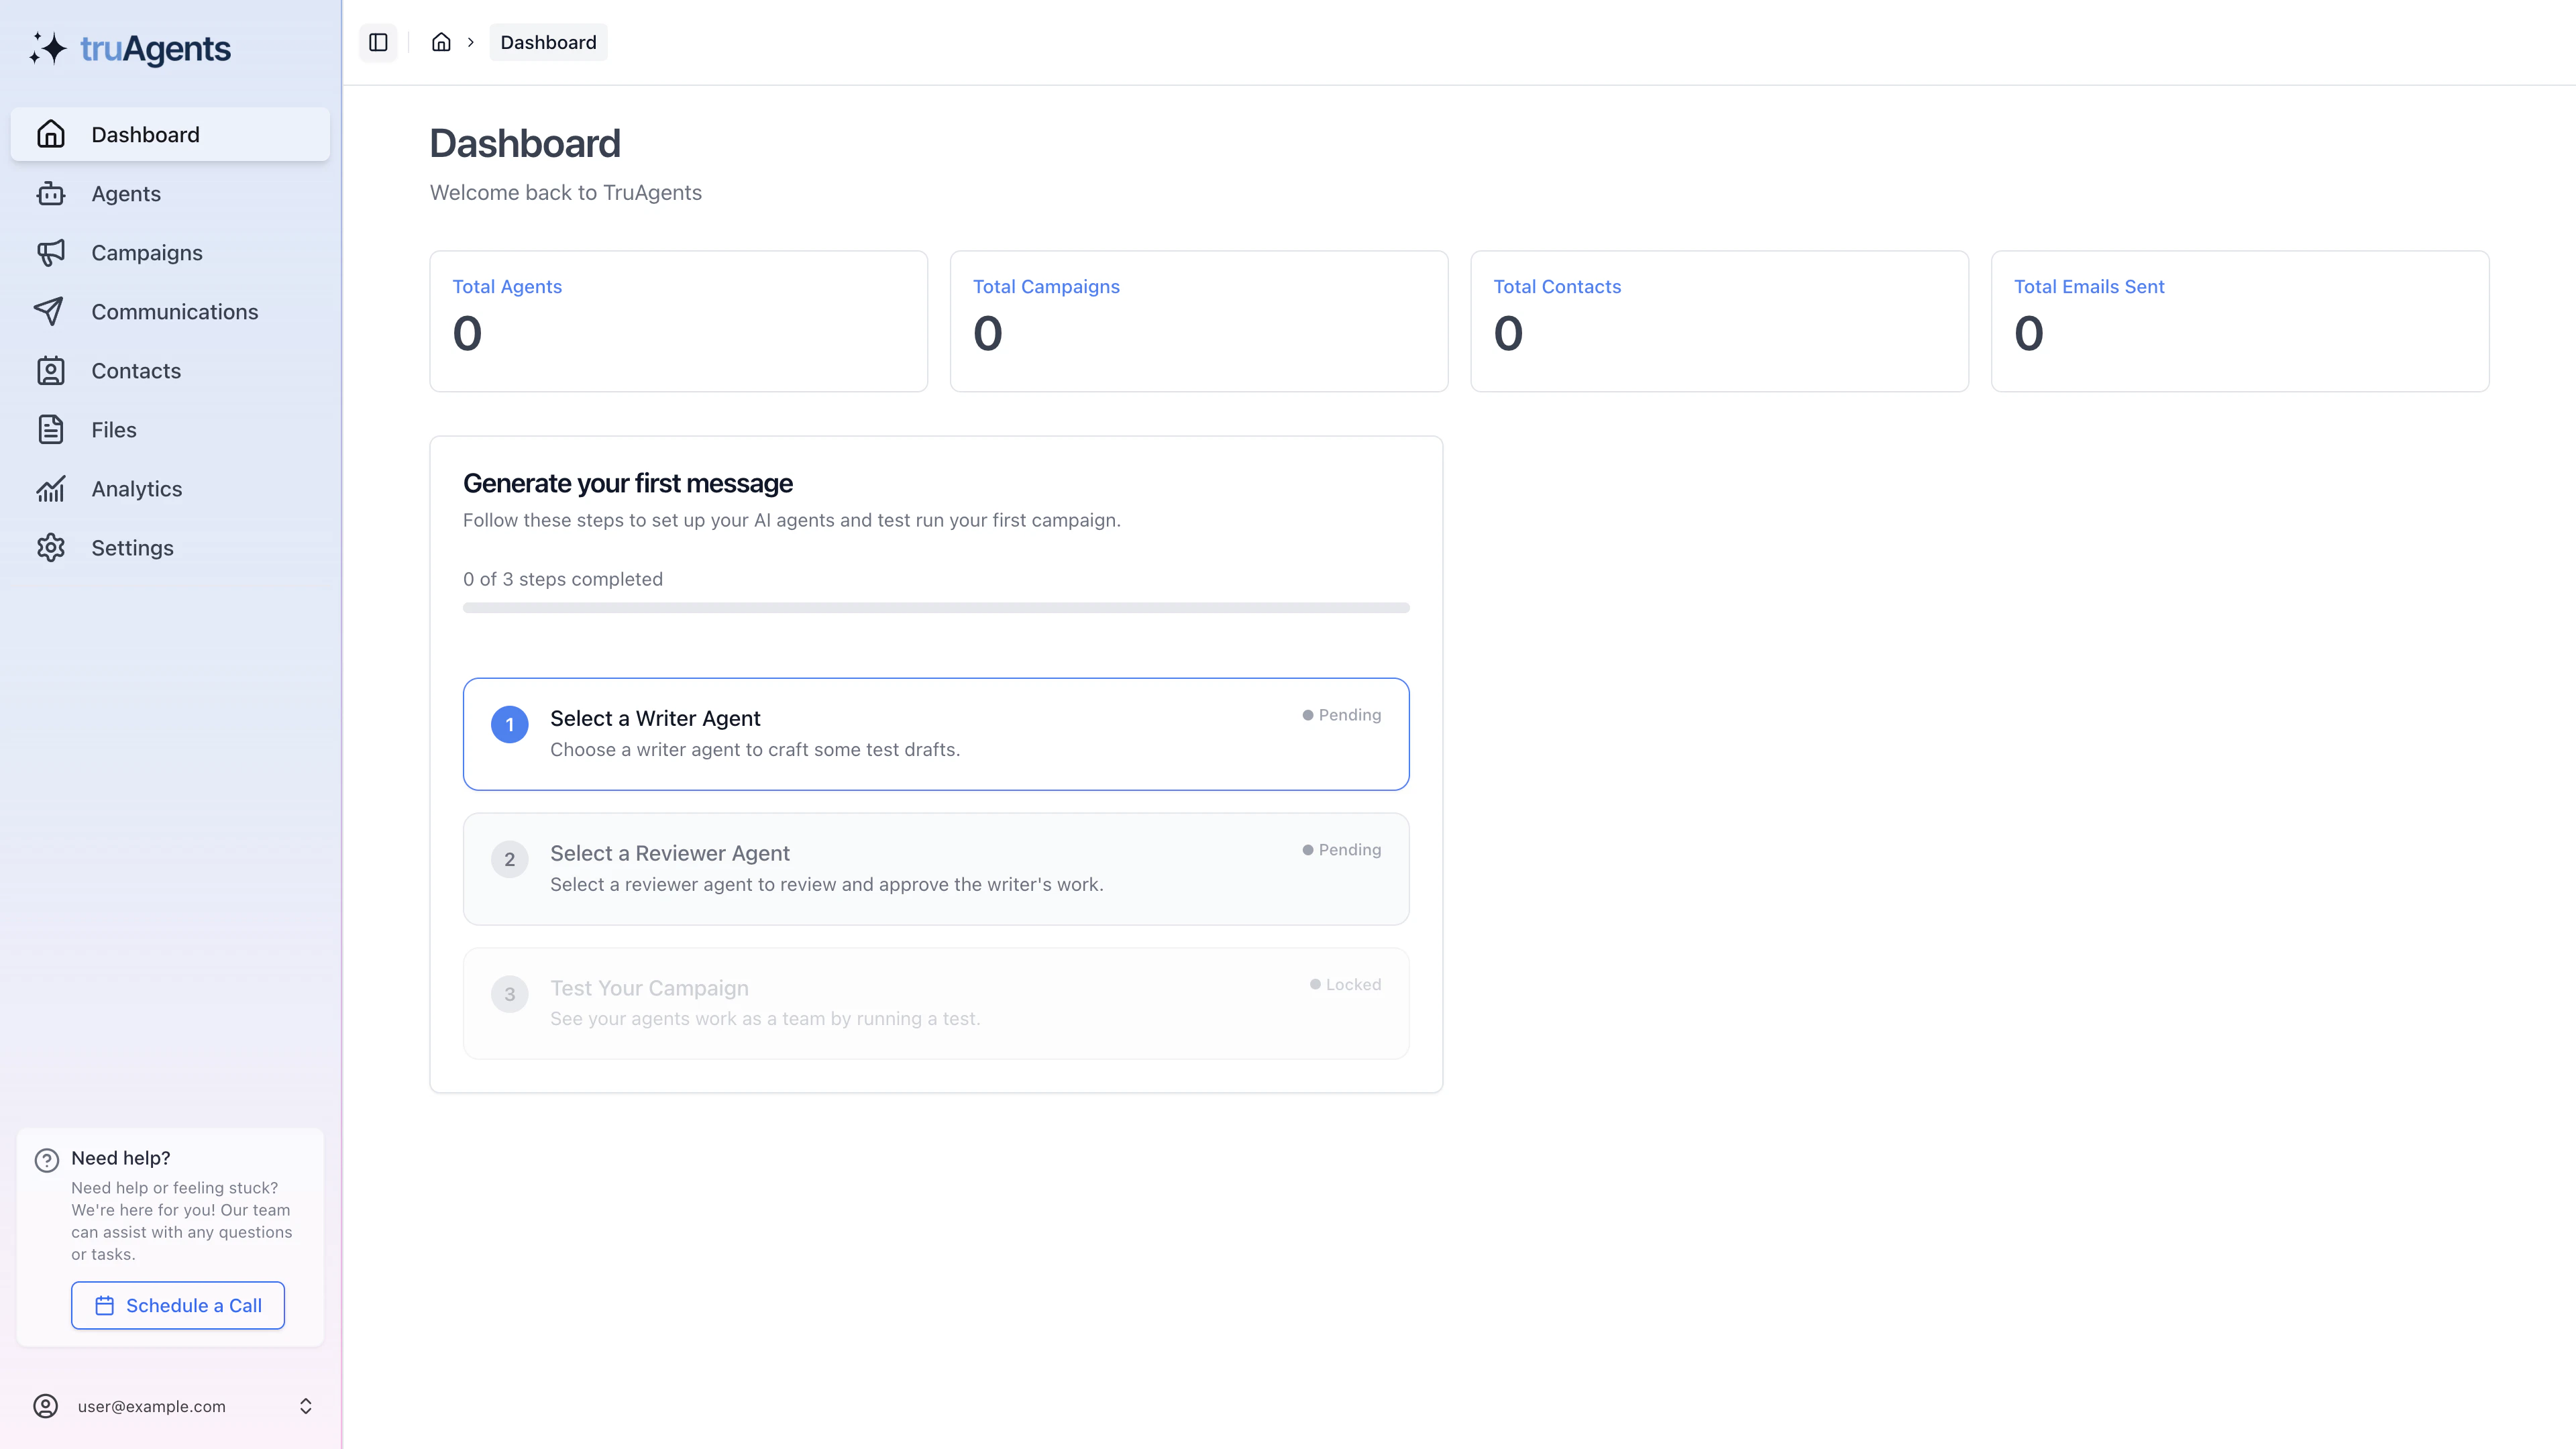The width and height of the screenshot is (2576, 1449).
Task: Expand the user account menu for user@example.com
Action: pos(305,1405)
